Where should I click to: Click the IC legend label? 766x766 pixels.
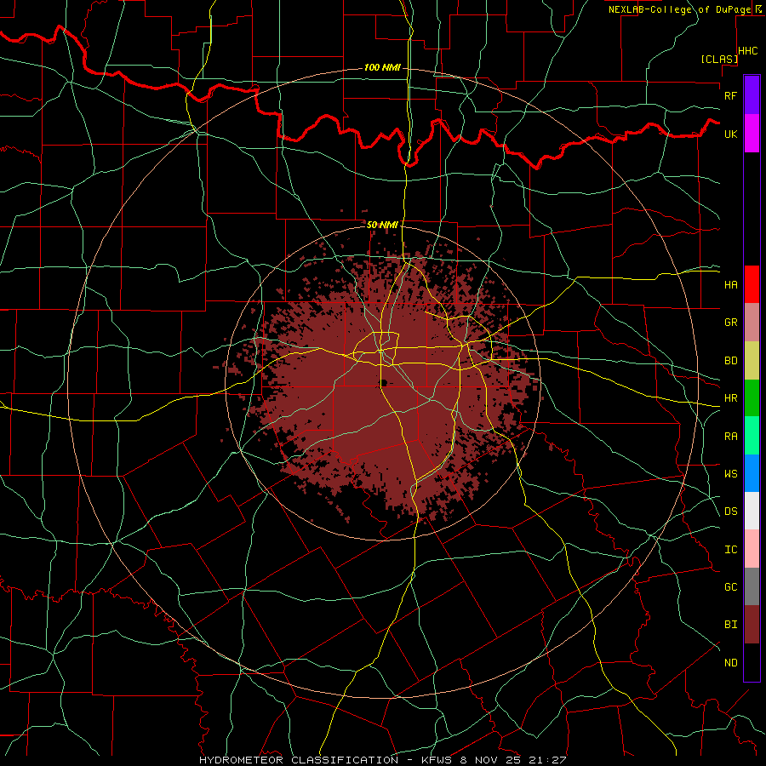(x=730, y=550)
